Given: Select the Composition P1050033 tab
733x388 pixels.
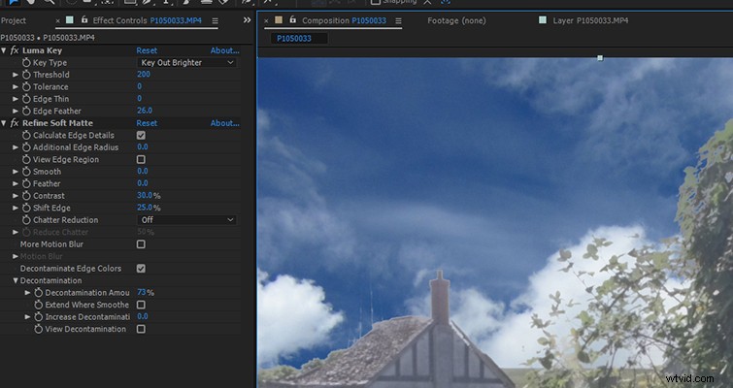Looking at the screenshot, I should coord(344,20).
